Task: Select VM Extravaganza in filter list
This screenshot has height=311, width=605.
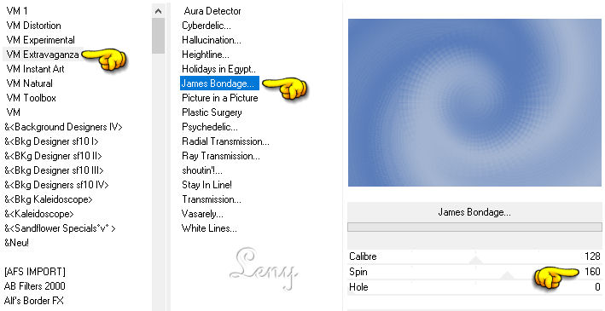Action: click(43, 55)
